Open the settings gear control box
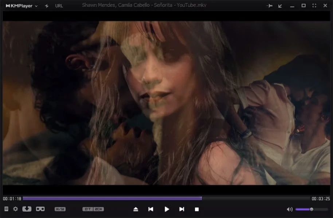The width and height of the screenshot is (333, 218). pyautogui.click(x=16, y=209)
